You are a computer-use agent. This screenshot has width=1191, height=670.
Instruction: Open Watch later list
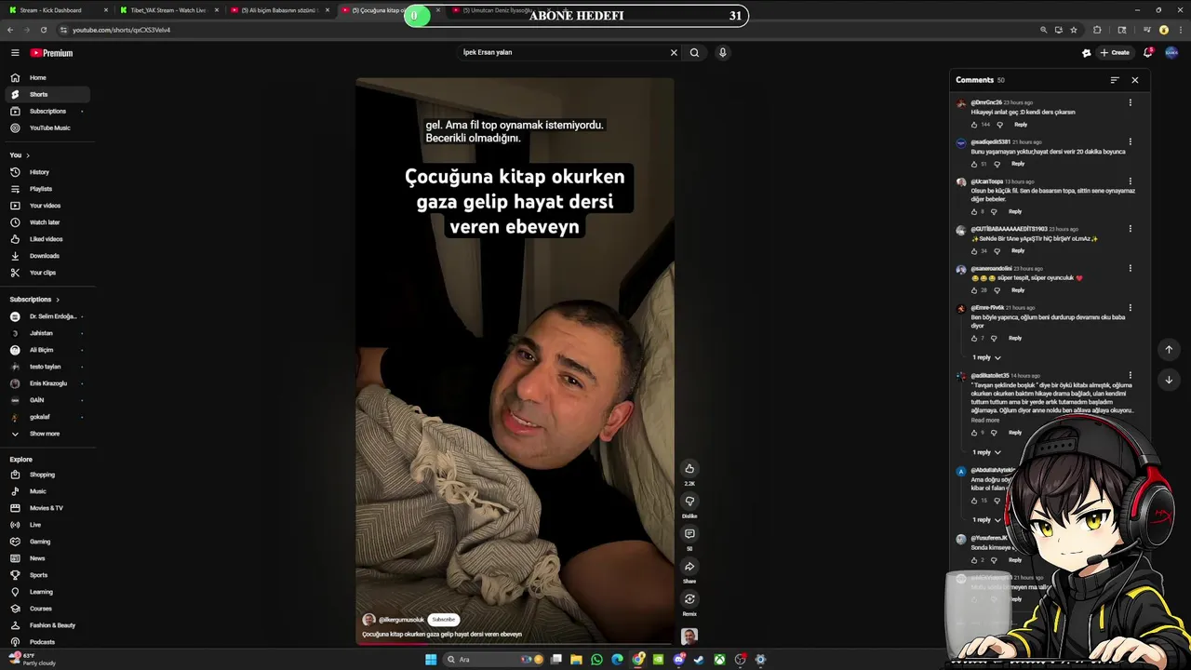coord(46,222)
